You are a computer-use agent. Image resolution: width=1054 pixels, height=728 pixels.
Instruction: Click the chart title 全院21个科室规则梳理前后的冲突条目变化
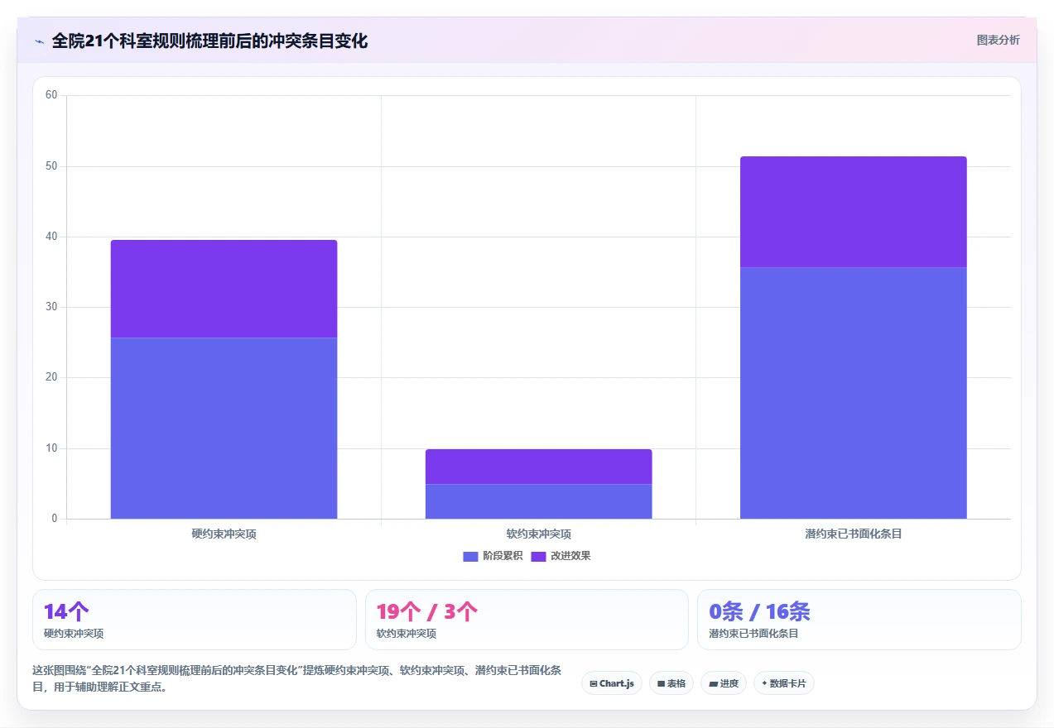coord(209,41)
